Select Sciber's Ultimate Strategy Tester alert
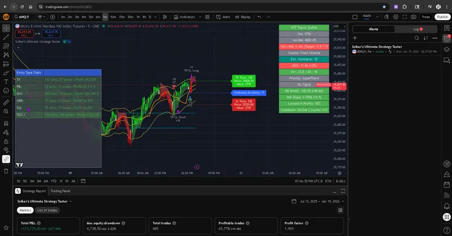The height and width of the screenshot is (236, 452). click(394, 49)
